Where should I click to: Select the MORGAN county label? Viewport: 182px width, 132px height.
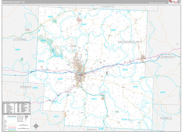tap(92, 130)
